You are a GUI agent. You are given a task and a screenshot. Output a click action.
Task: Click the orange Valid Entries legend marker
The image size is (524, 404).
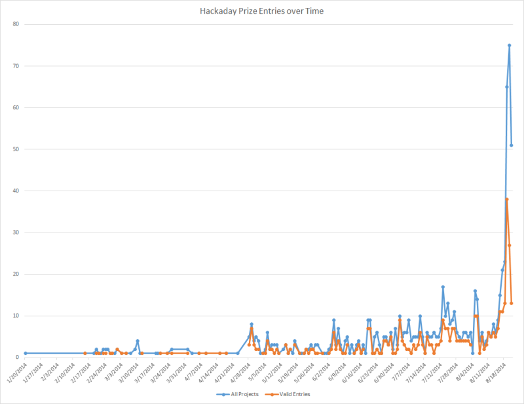272,394
